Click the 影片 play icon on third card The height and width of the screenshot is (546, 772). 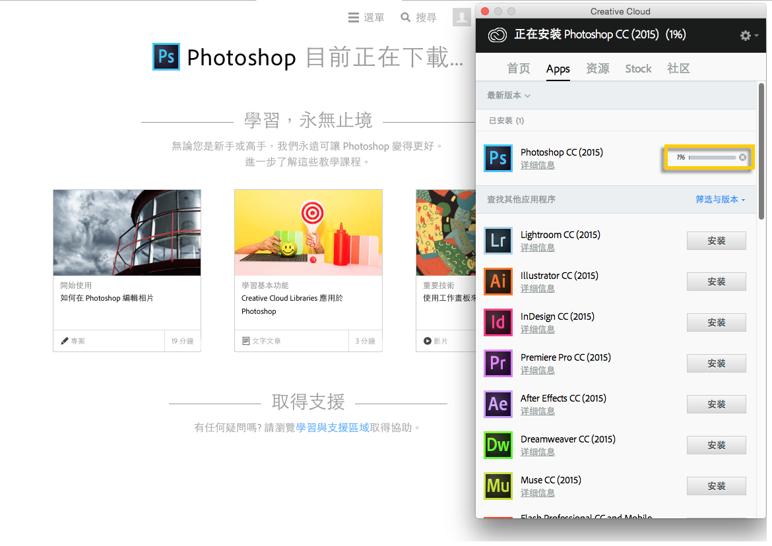click(x=428, y=341)
